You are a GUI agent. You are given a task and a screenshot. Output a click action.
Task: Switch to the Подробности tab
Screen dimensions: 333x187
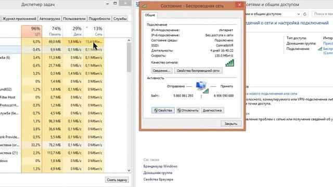[99, 19]
